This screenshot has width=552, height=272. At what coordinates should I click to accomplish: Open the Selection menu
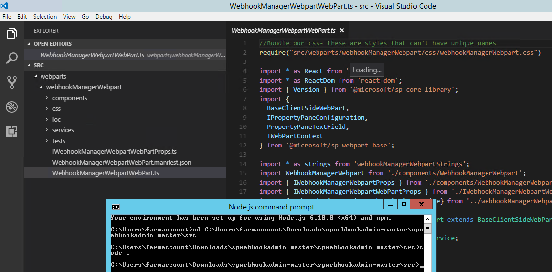(45, 17)
